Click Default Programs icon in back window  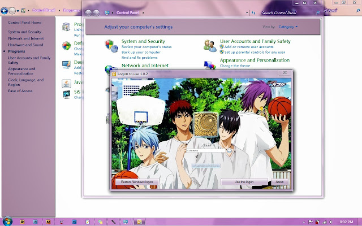coord(67,46)
